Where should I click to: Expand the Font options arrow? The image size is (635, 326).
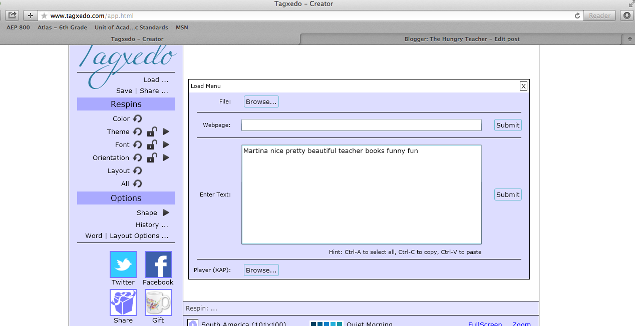(x=166, y=144)
